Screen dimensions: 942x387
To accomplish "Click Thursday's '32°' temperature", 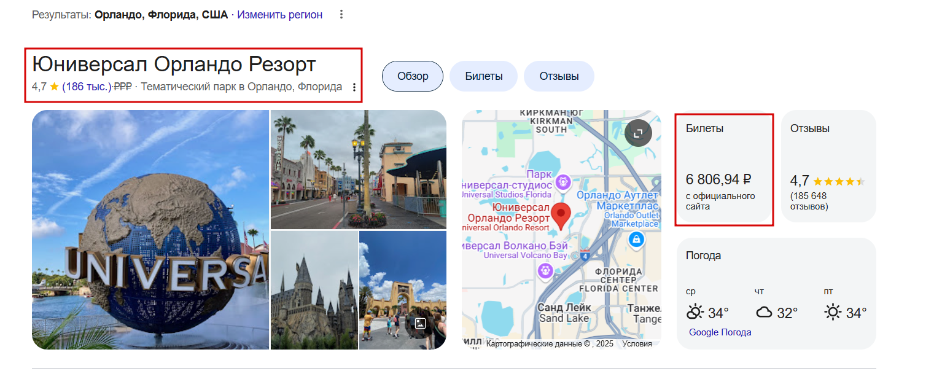I will click(x=787, y=313).
